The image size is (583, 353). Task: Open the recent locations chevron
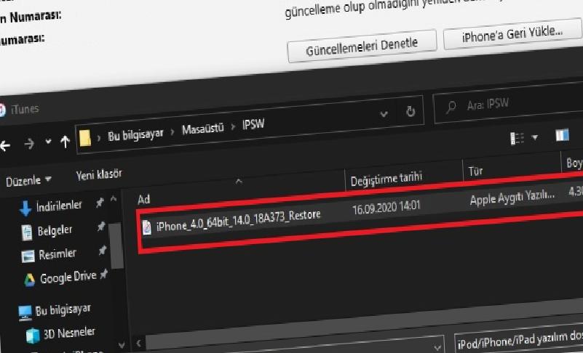pyautogui.click(x=48, y=142)
